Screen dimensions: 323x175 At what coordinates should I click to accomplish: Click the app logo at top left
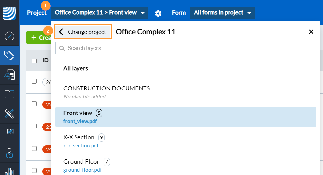click(x=9, y=13)
